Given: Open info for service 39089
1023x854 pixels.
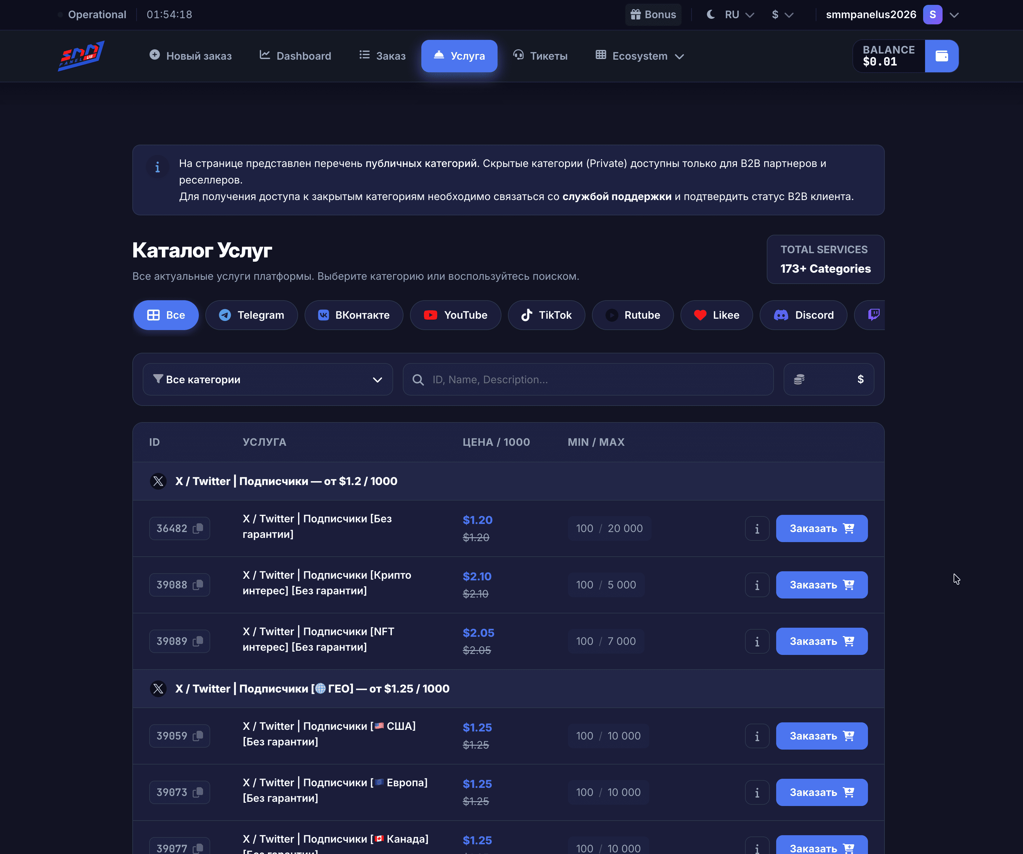Looking at the screenshot, I should click(756, 641).
